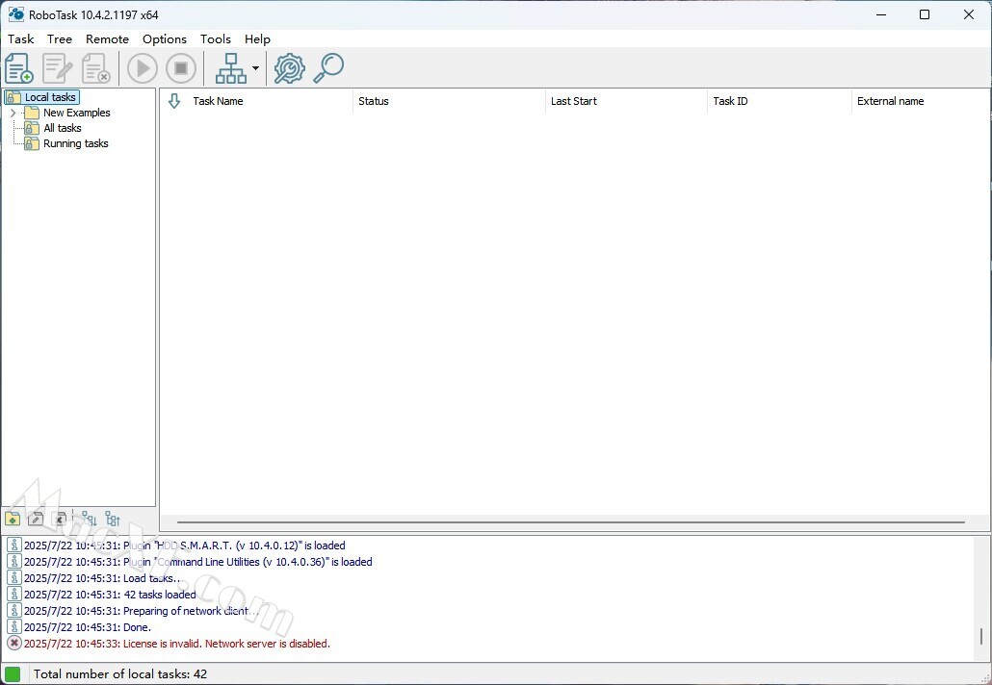Open the Task menu
The width and height of the screenshot is (992, 685).
click(21, 39)
